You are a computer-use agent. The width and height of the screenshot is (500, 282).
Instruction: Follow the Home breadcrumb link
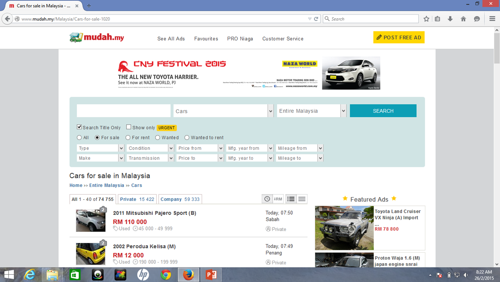click(x=76, y=185)
